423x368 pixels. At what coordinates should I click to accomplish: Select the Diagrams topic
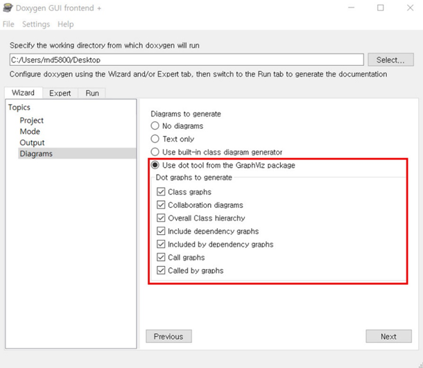[77, 153]
